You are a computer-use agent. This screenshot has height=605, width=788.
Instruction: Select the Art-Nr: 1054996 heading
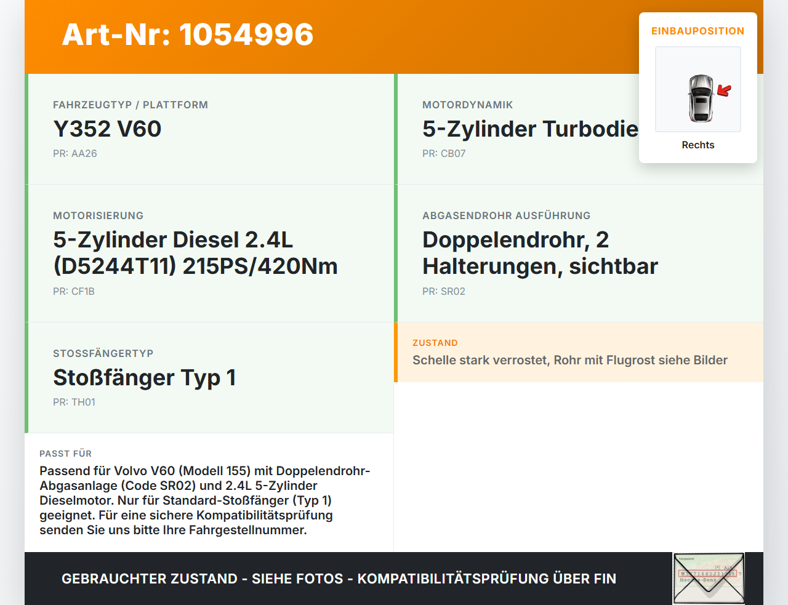point(188,34)
